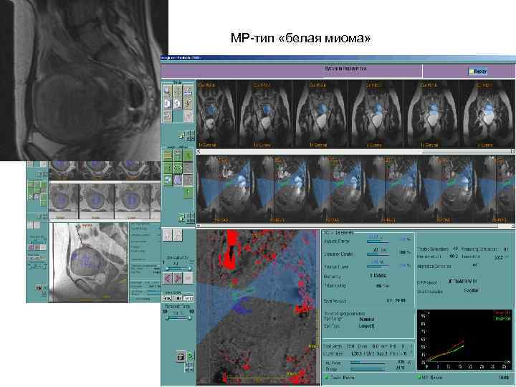Click the single green icon below the green grid
The width and height of the screenshot is (516, 387).
pos(188,193)
